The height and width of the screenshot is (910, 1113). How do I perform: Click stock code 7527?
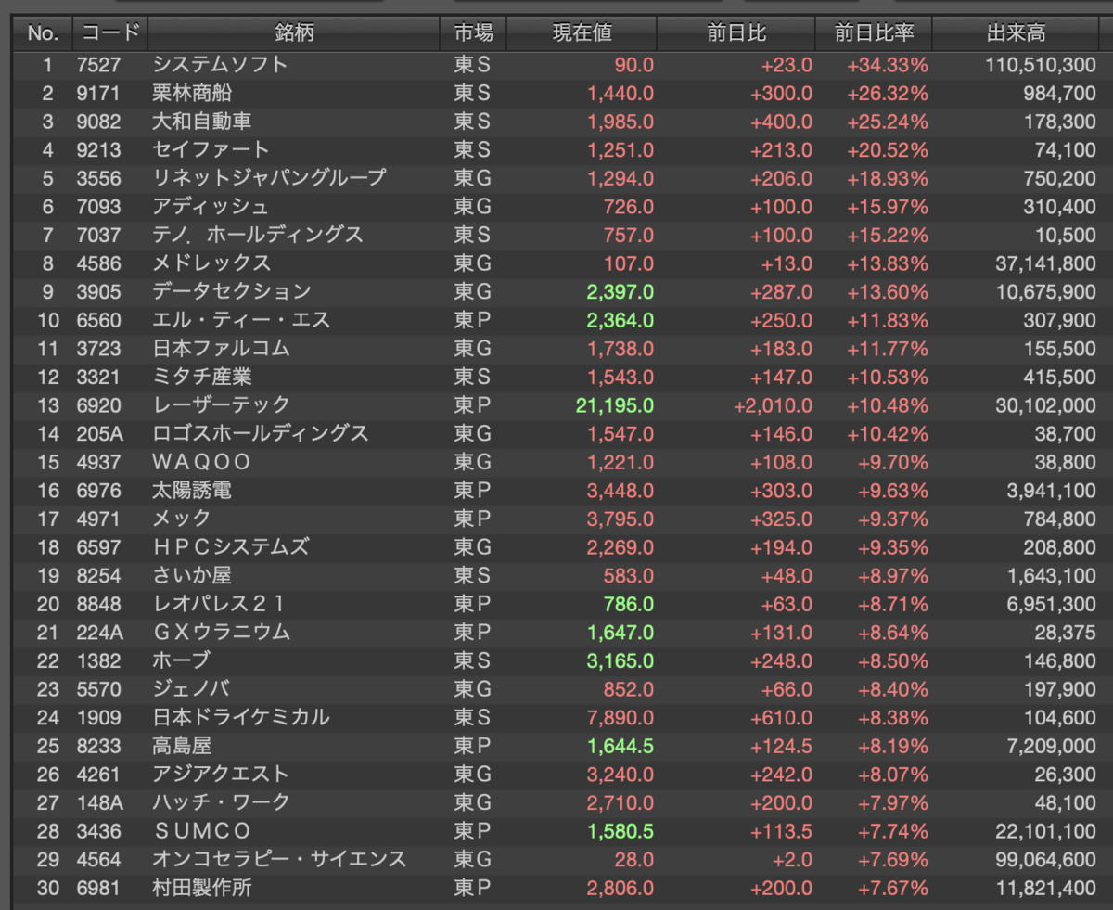98,65
